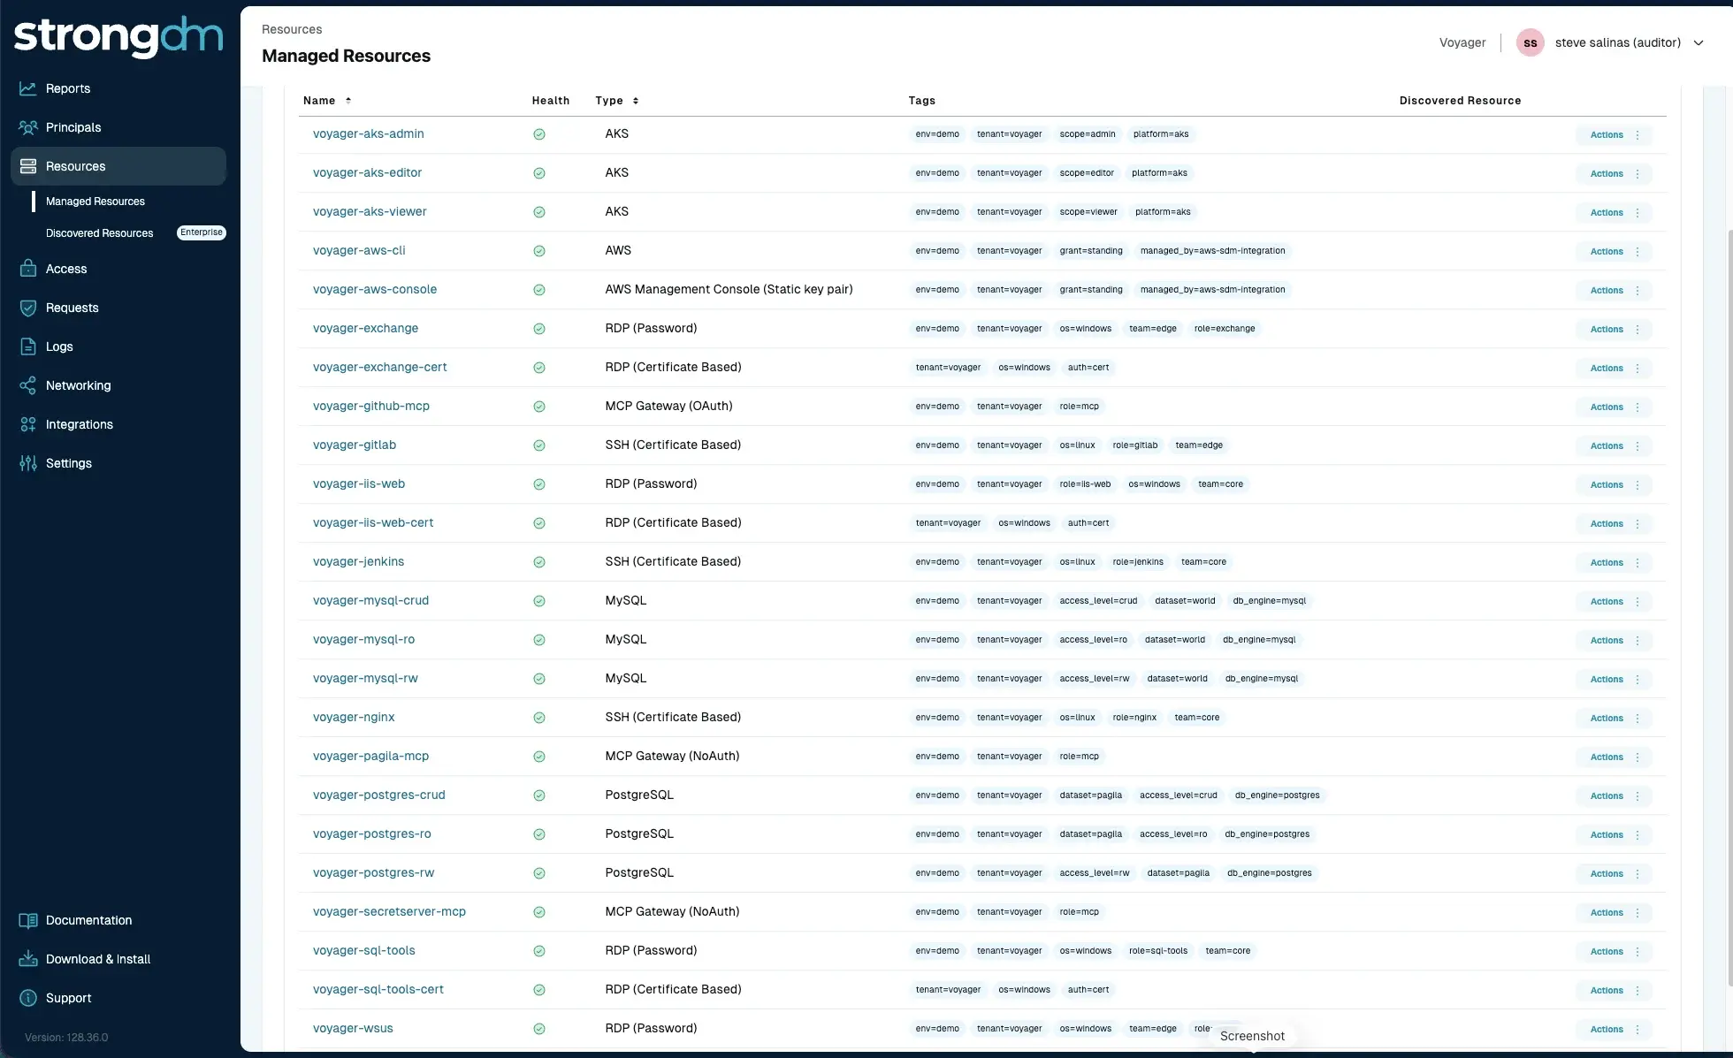
Task: Click the scope=editor tag
Action: pos(1087,173)
